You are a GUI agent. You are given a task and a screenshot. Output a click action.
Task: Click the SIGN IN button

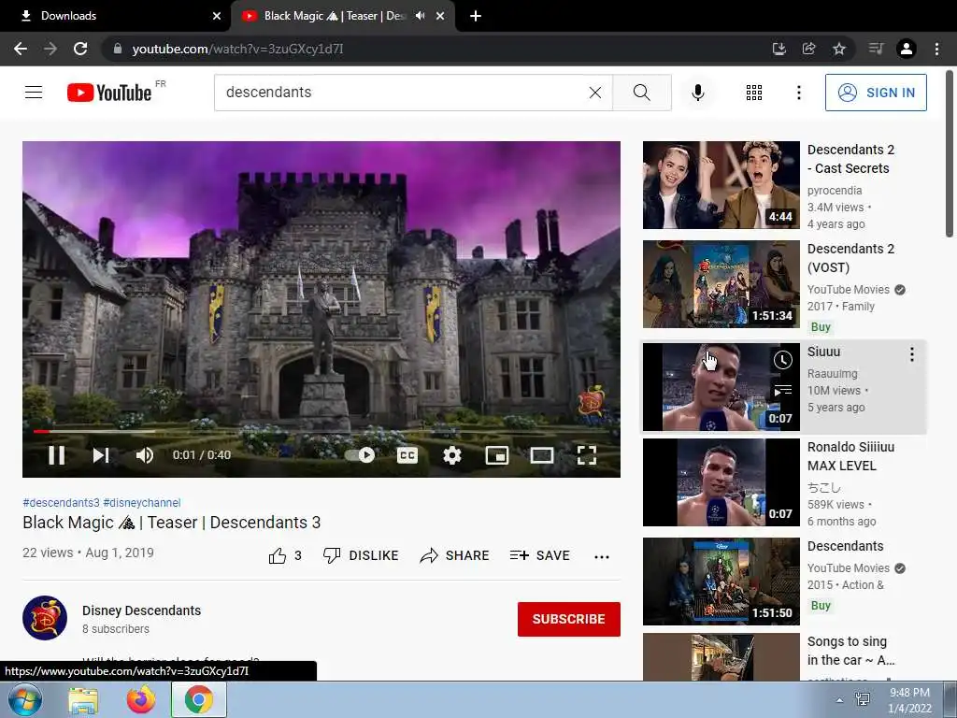(876, 93)
